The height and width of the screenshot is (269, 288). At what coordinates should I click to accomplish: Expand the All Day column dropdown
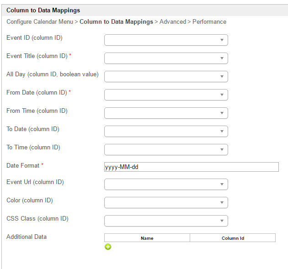(x=166, y=77)
